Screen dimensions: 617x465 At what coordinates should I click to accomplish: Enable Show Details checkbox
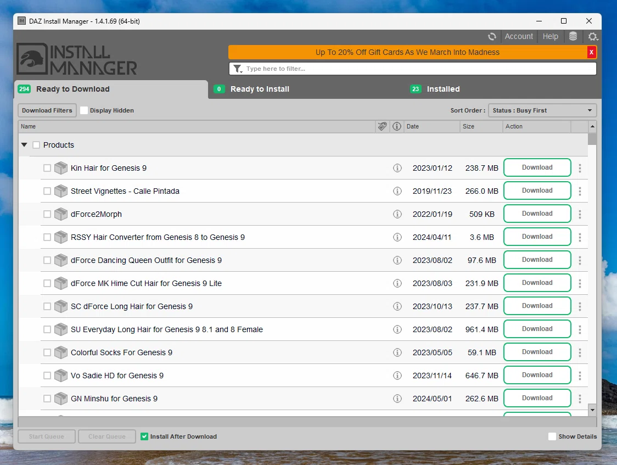(552, 436)
